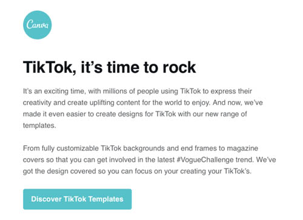Click the round teal Canva logo

tap(38, 25)
